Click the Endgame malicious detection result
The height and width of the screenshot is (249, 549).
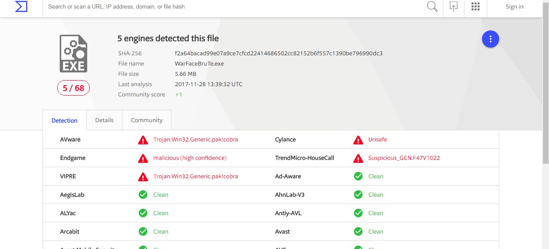[190, 158]
